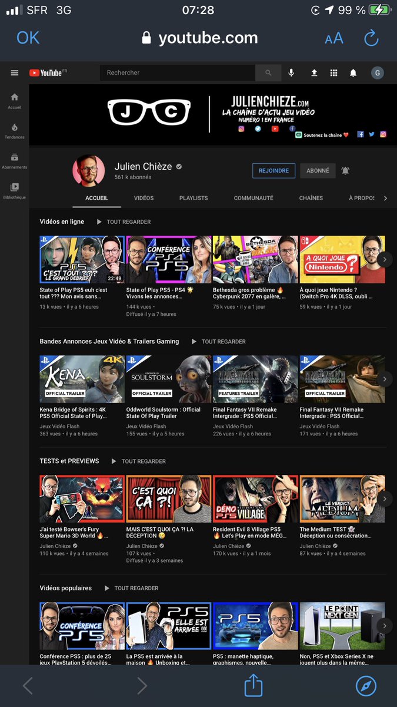Open the YouTube apps grid icon

point(333,72)
